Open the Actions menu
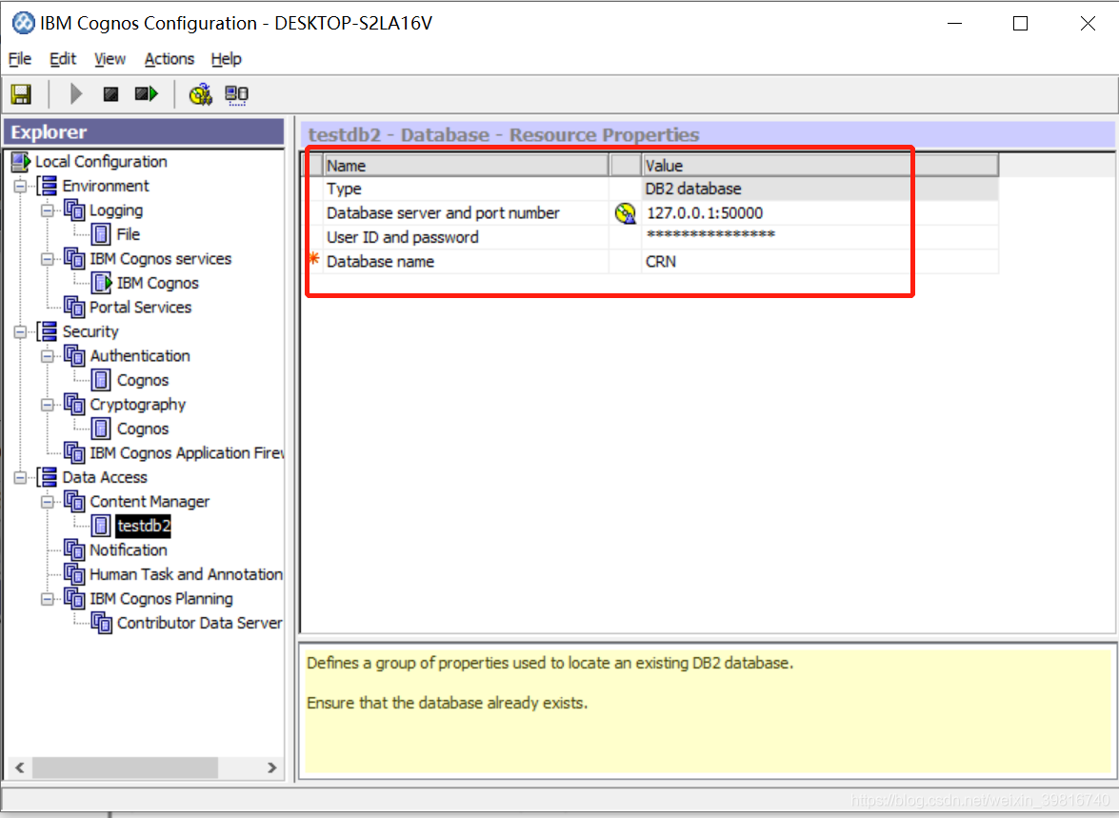1119x818 pixels. point(170,59)
